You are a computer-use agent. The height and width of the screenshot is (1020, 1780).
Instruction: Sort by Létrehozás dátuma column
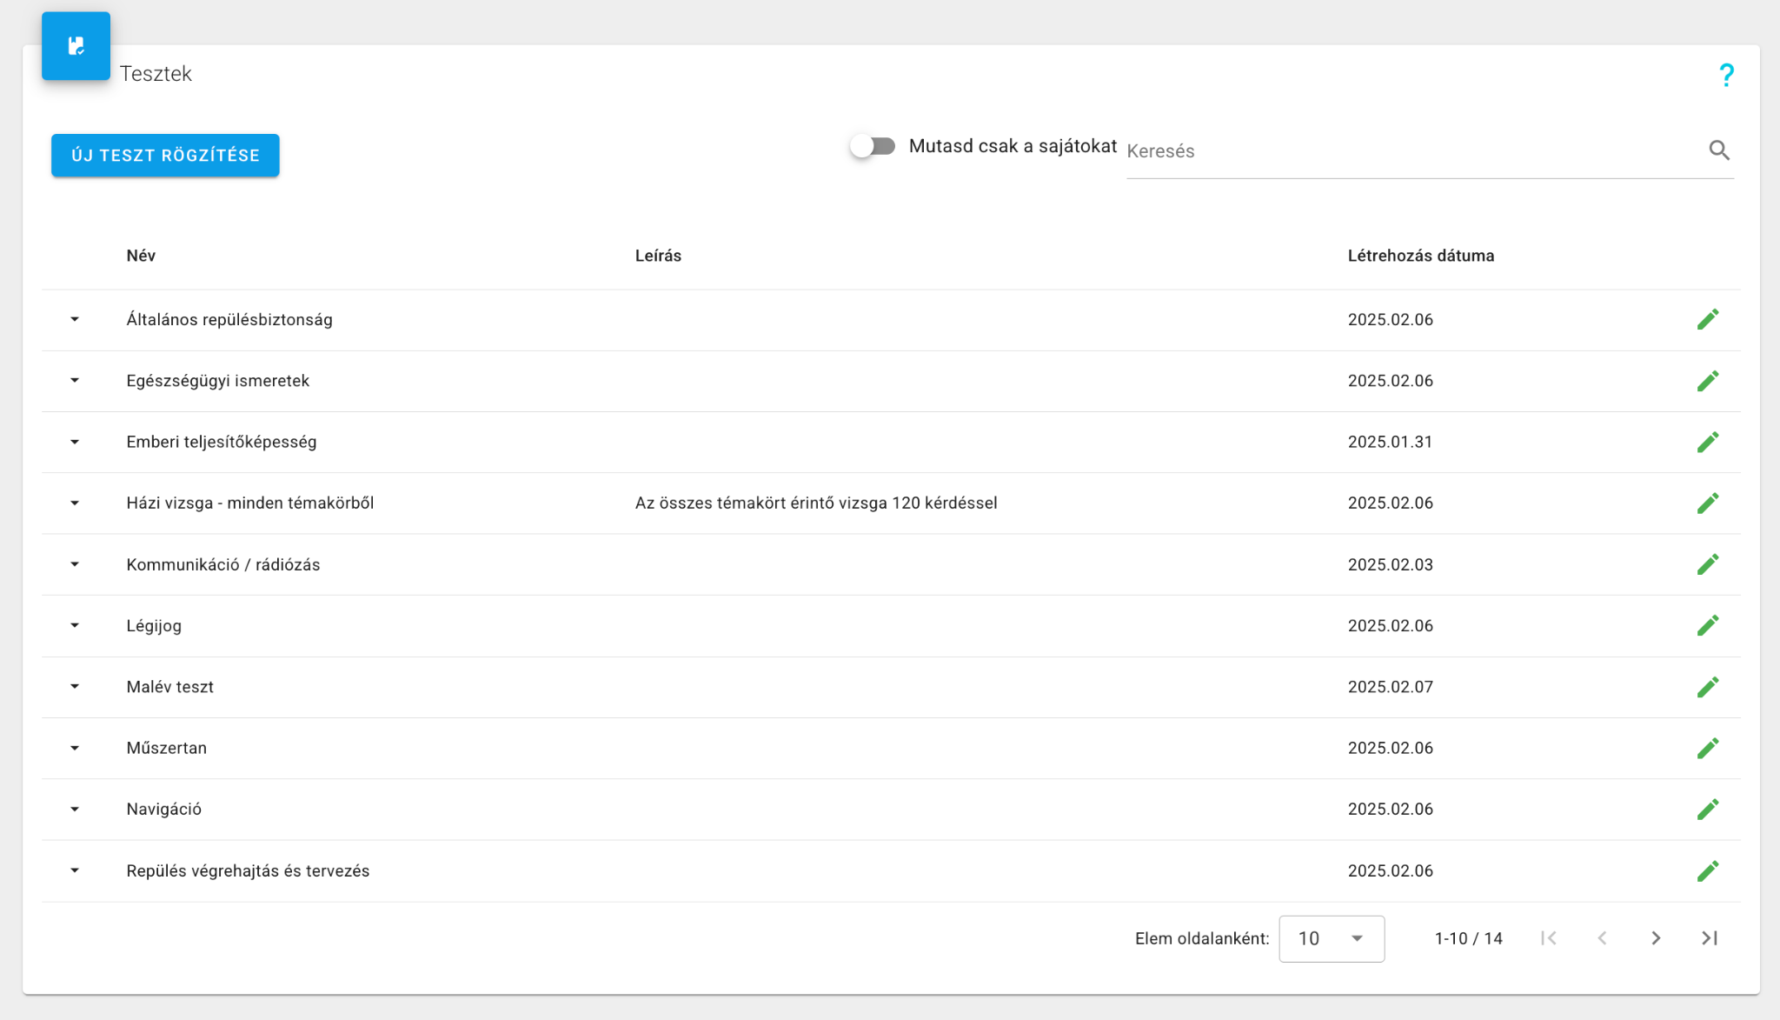tap(1420, 256)
